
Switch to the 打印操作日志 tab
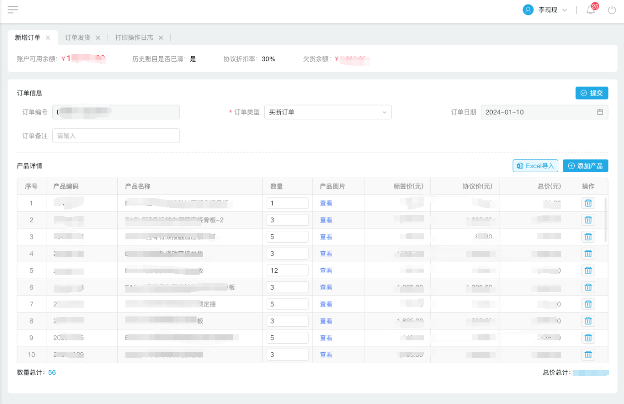(134, 37)
